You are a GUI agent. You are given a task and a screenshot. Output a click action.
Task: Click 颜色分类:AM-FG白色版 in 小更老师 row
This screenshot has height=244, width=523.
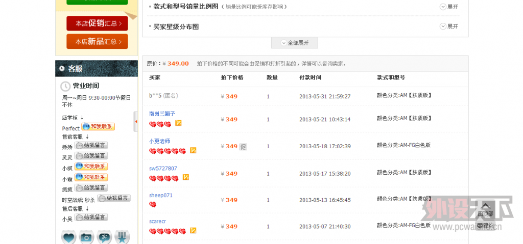click(403, 145)
